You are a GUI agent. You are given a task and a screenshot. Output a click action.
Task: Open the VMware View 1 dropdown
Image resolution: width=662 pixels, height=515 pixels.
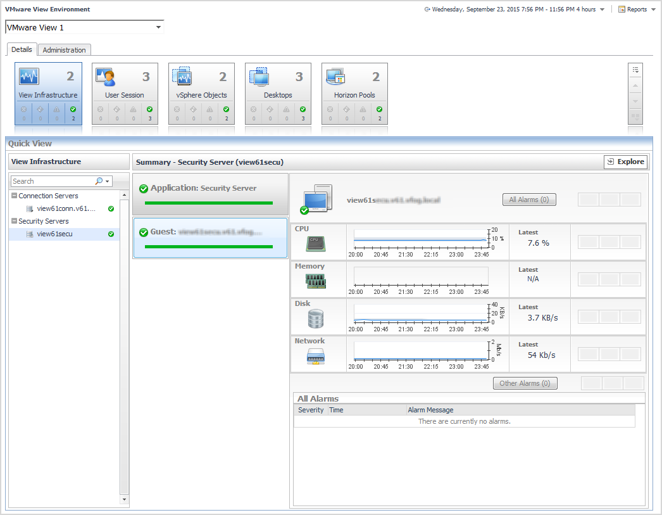click(x=159, y=27)
